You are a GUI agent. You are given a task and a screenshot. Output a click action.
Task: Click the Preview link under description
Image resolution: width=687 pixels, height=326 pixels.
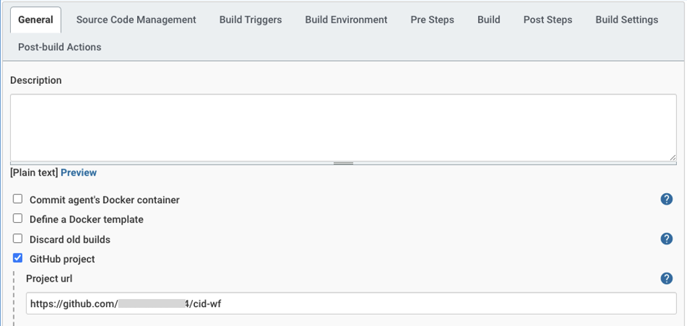[79, 172]
